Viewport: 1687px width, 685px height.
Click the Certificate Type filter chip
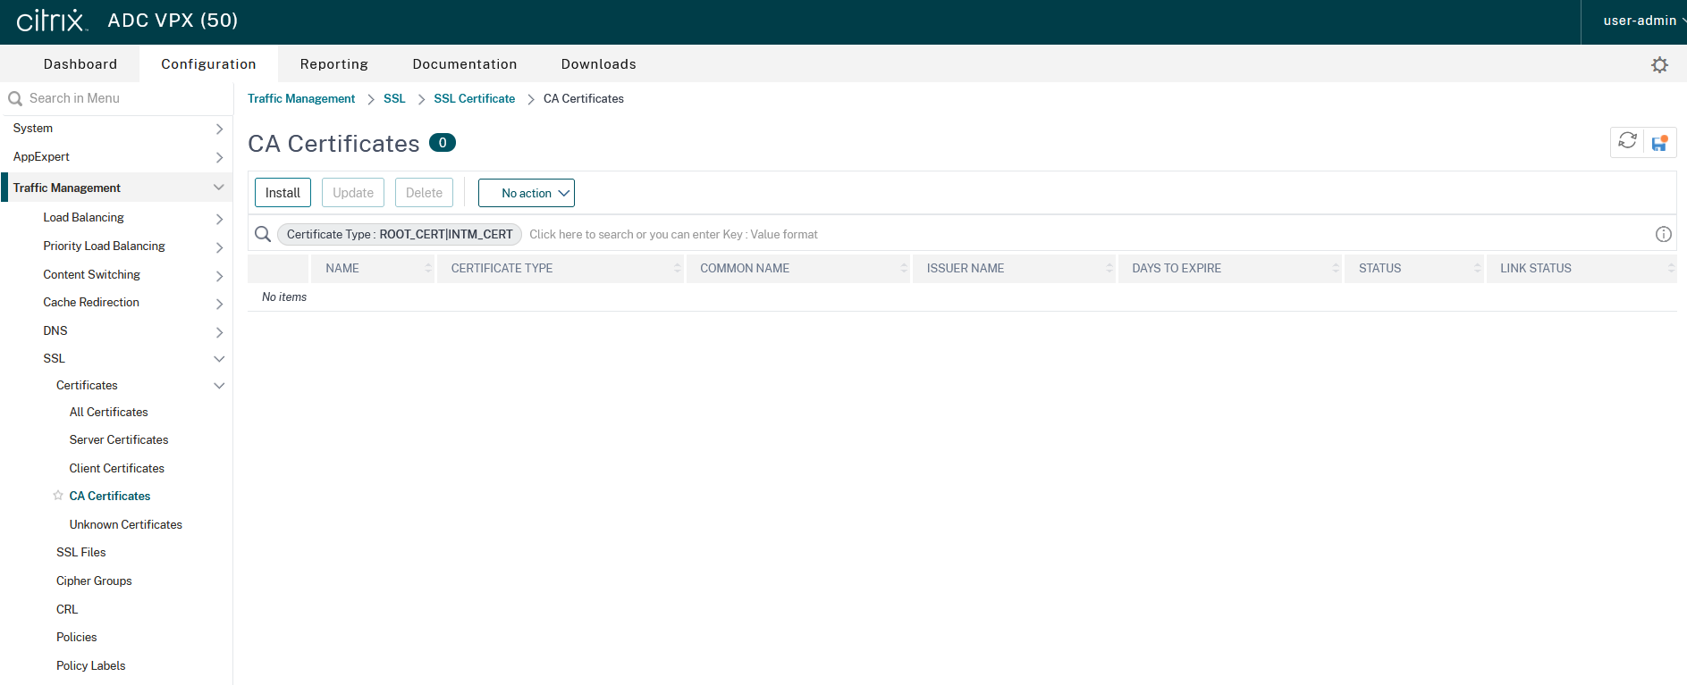pyautogui.click(x=400, y=234)
